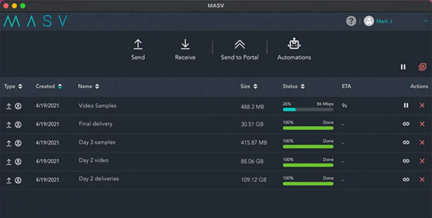Open the Send upload tool

(138, 49)
